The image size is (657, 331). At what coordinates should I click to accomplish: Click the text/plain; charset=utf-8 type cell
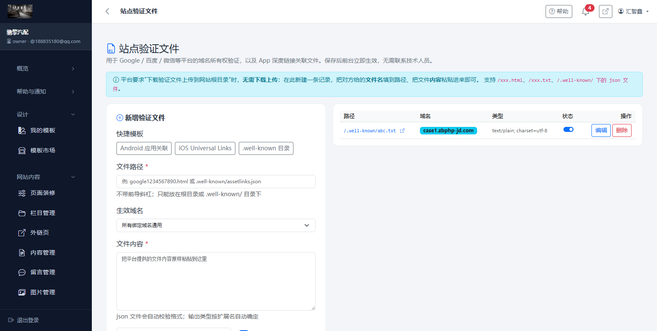pyautogui.click(x=520, y=131)
